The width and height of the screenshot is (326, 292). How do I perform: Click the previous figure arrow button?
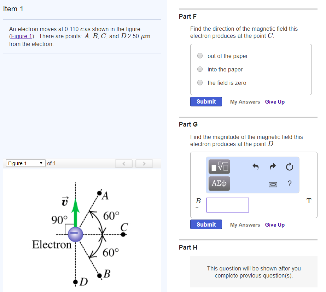(x=123, y=163)
